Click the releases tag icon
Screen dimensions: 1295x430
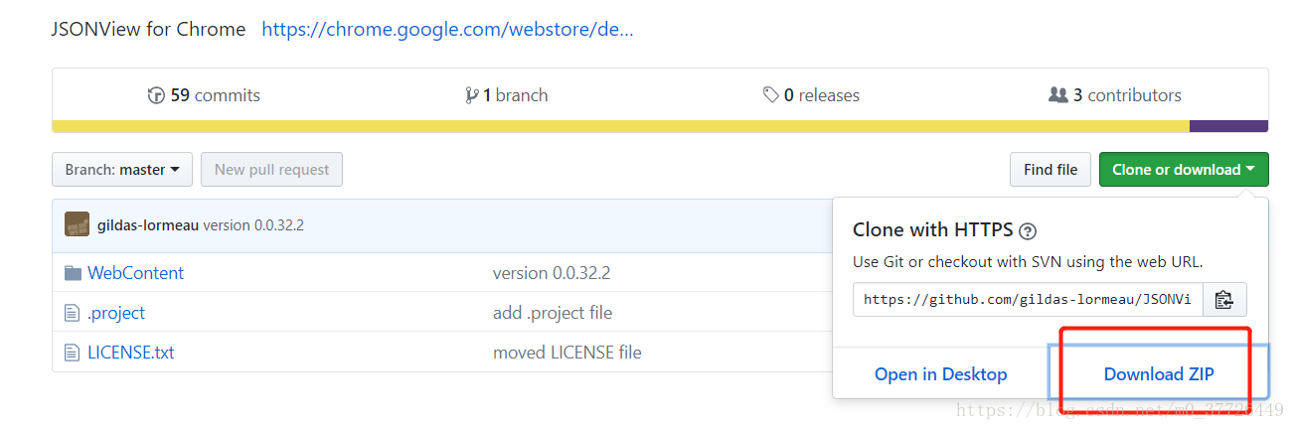coord(771,95)
